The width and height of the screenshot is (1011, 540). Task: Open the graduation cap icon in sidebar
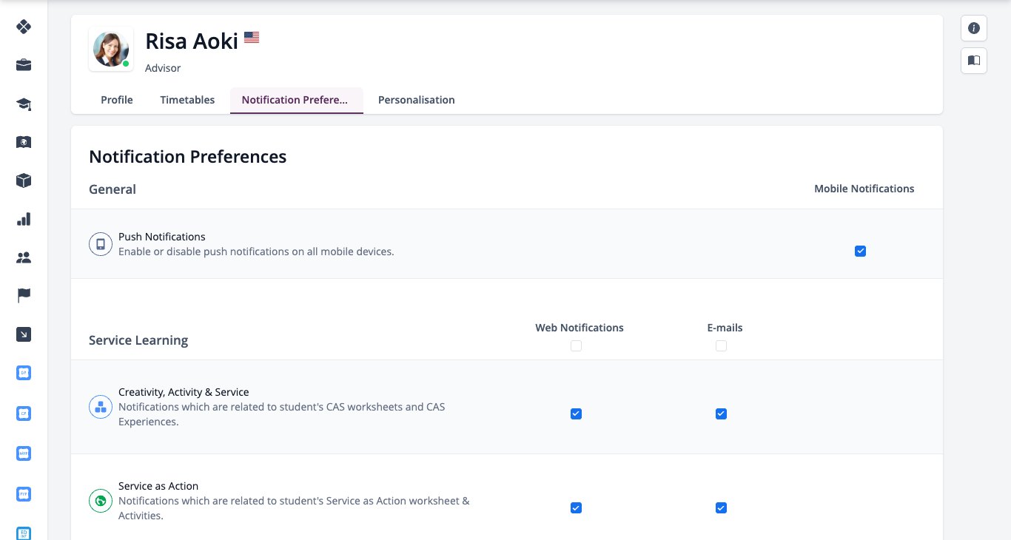tap(24, 104)
